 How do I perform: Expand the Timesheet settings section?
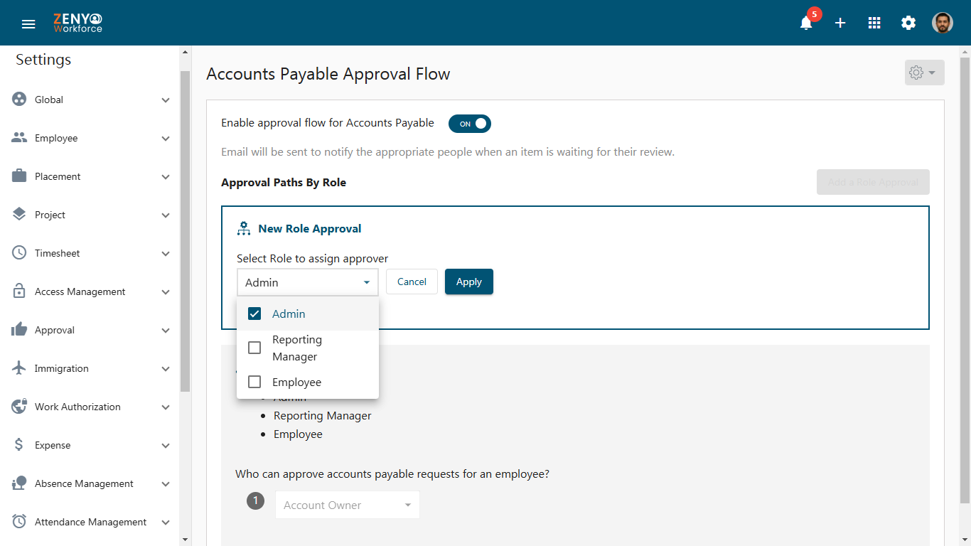pyautogui.click(x=91, y=253)
